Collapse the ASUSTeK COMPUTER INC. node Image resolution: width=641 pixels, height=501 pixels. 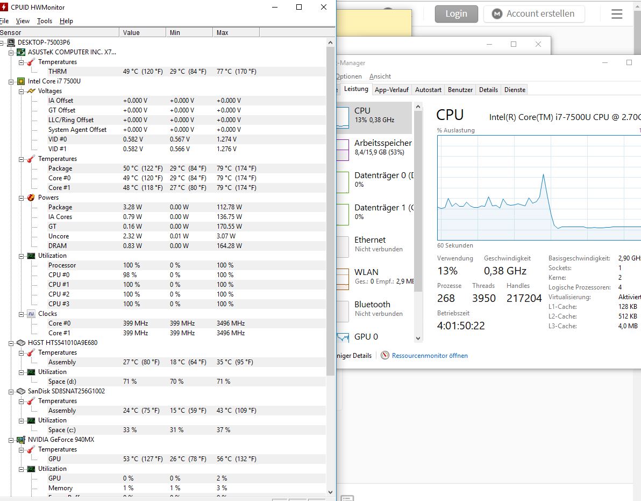11,52
